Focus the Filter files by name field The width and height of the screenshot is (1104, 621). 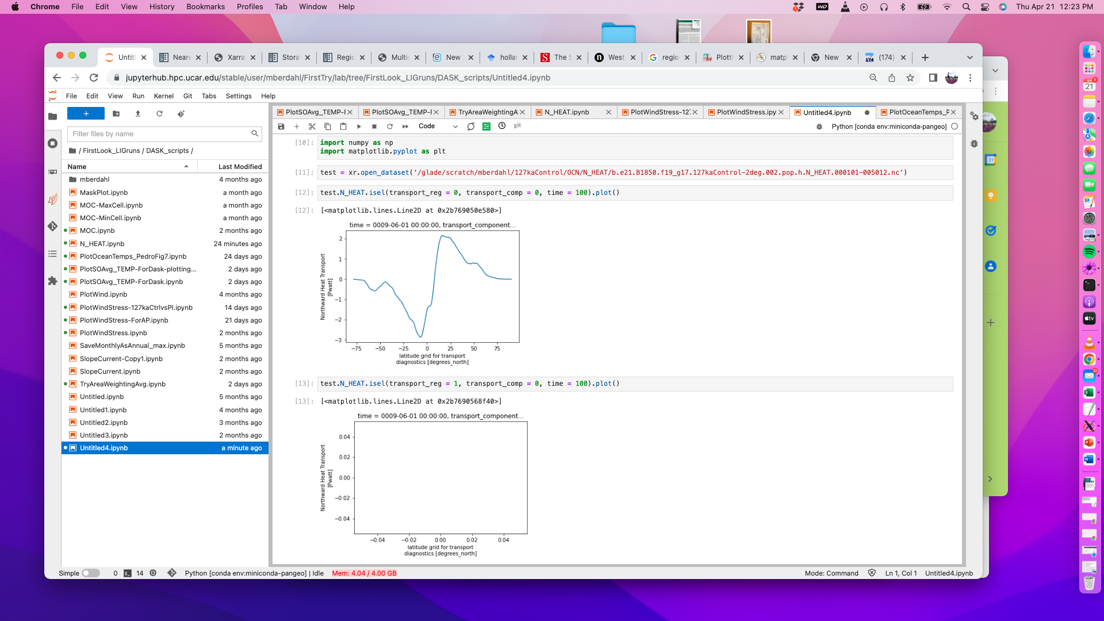[x=165, y=134]
